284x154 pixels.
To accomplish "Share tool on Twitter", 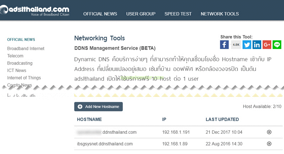I will pos(247,45).
